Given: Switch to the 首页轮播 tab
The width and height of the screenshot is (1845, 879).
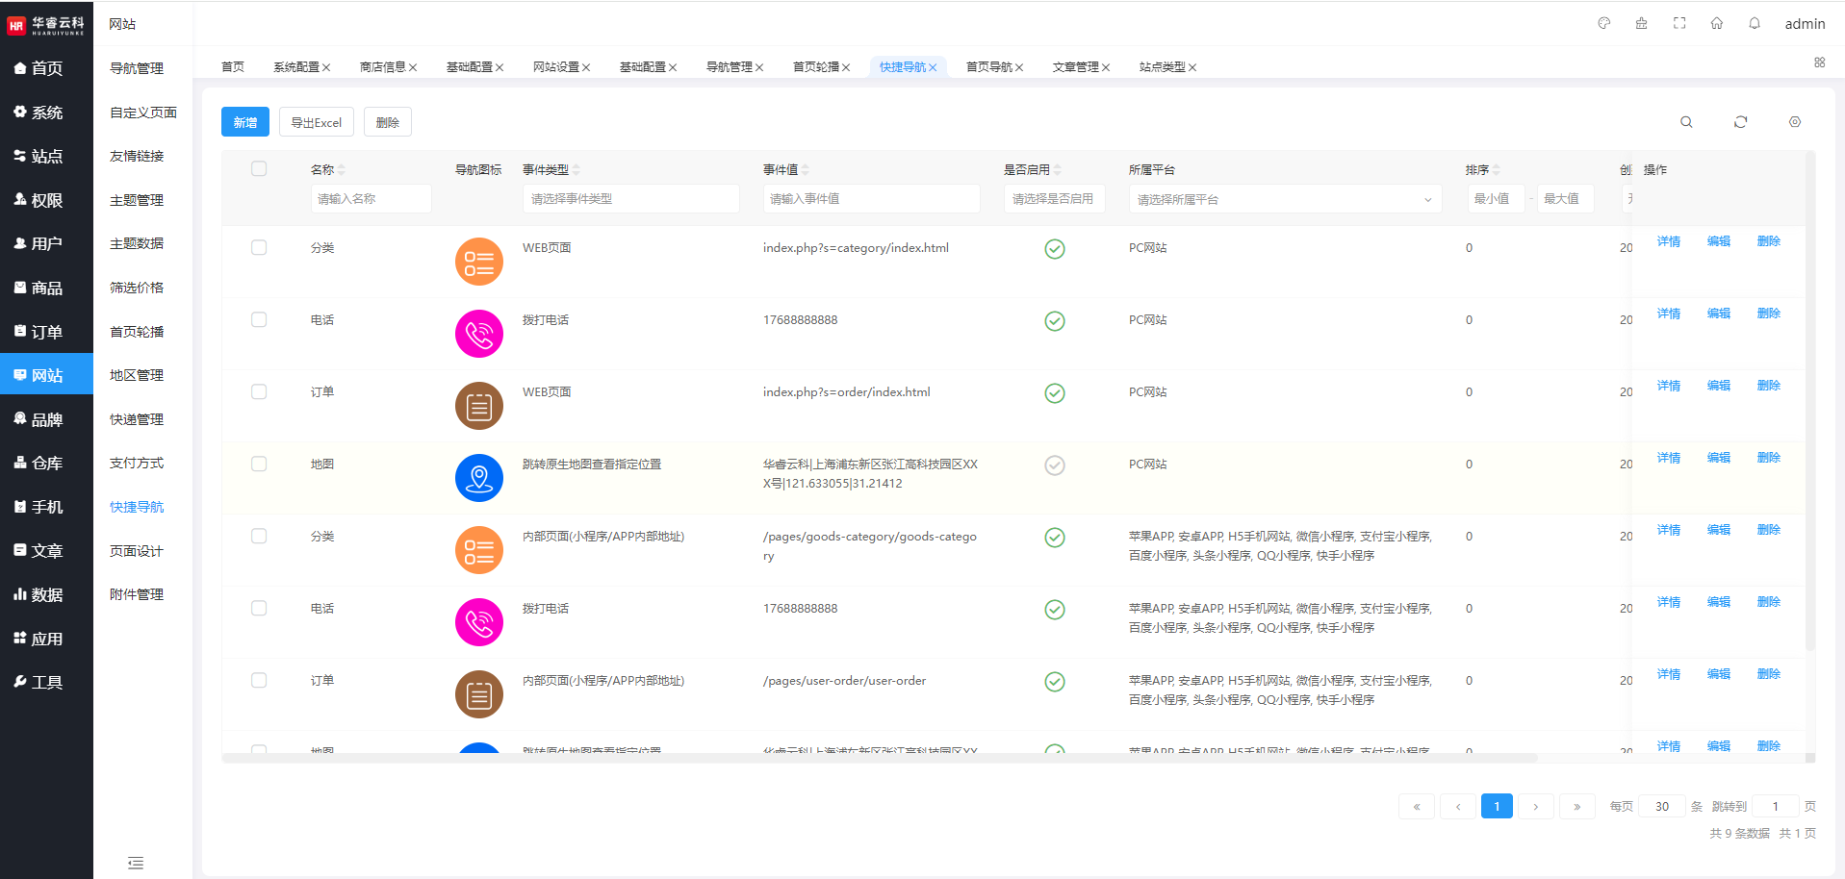Looking at the screenshot, I should click(815, 67).
